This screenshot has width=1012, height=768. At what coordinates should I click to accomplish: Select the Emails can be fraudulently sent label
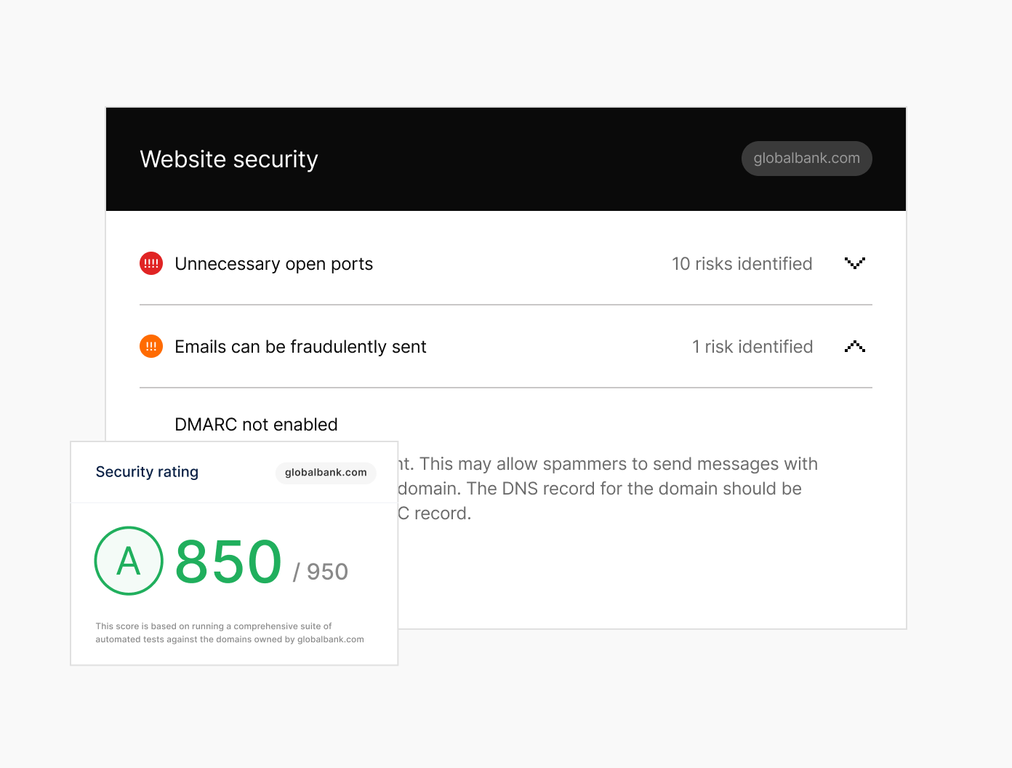click(x=300, y=347)
